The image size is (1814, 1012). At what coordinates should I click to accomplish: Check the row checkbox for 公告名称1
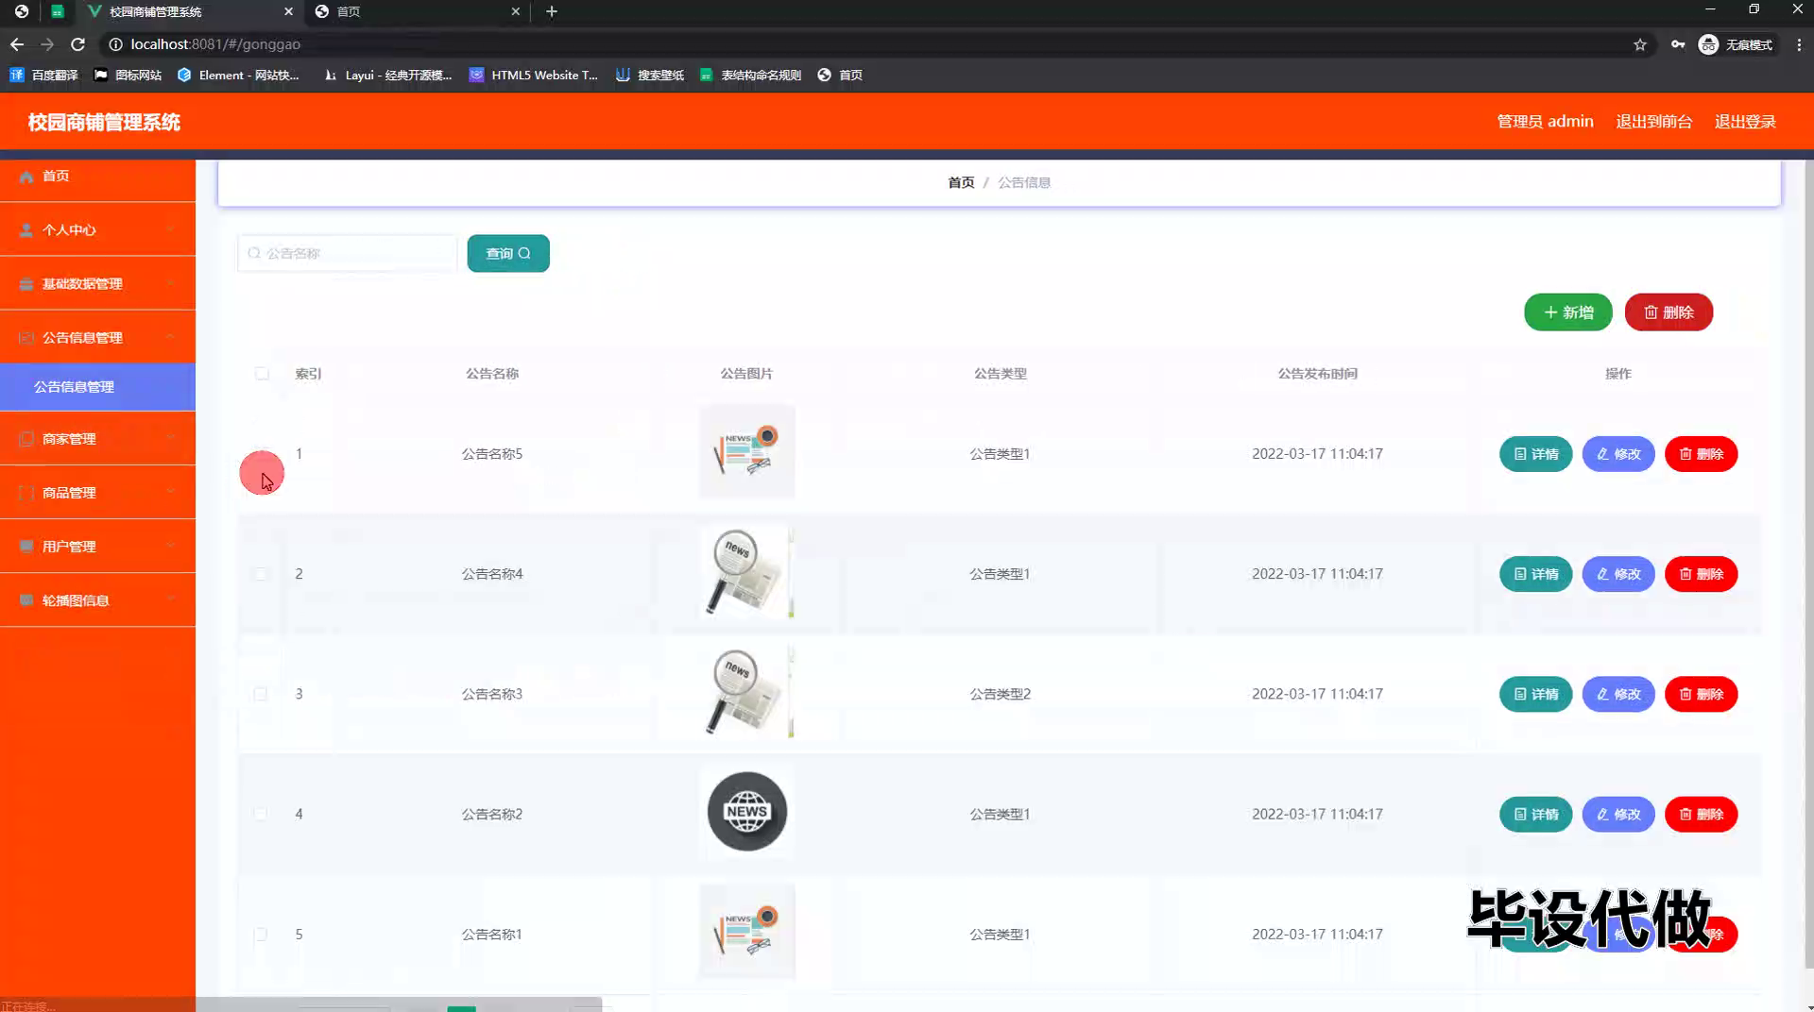(x=261, y=935)
